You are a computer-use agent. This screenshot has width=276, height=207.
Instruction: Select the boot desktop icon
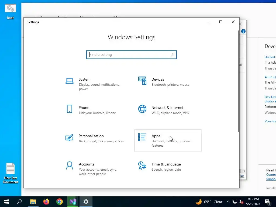[x=11, y=12]
